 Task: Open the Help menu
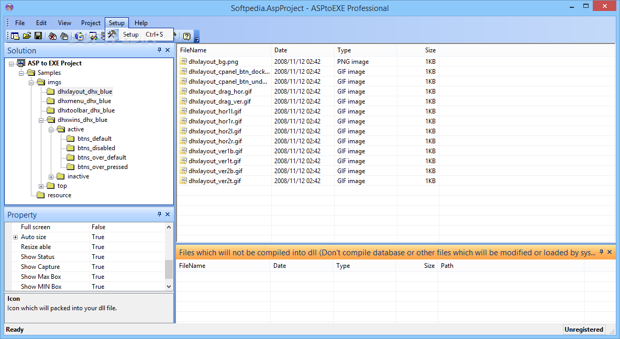coord(141,23)
